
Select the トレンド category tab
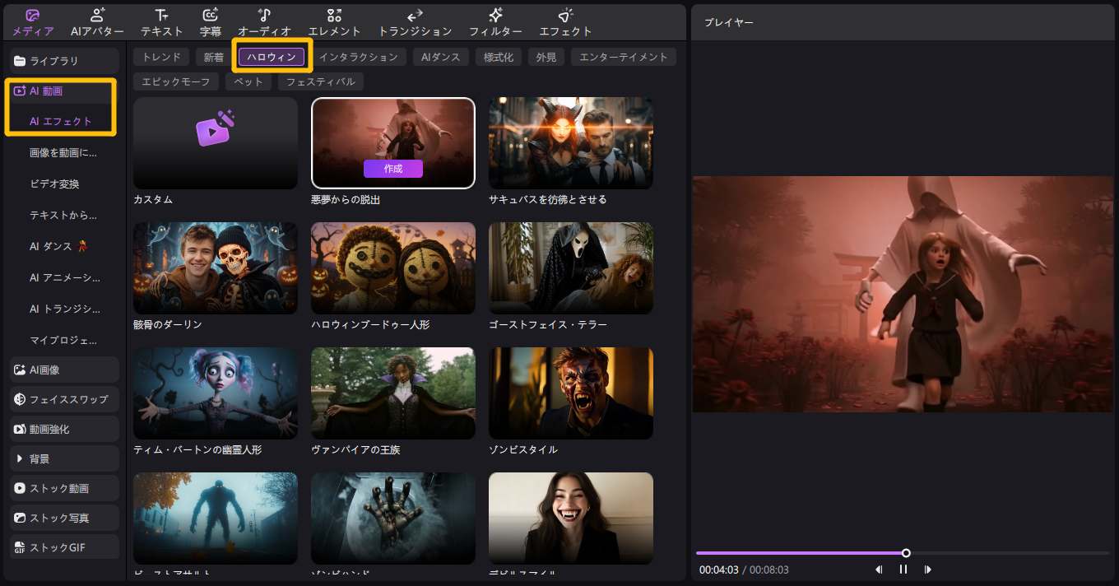click(x=161, y=57)
